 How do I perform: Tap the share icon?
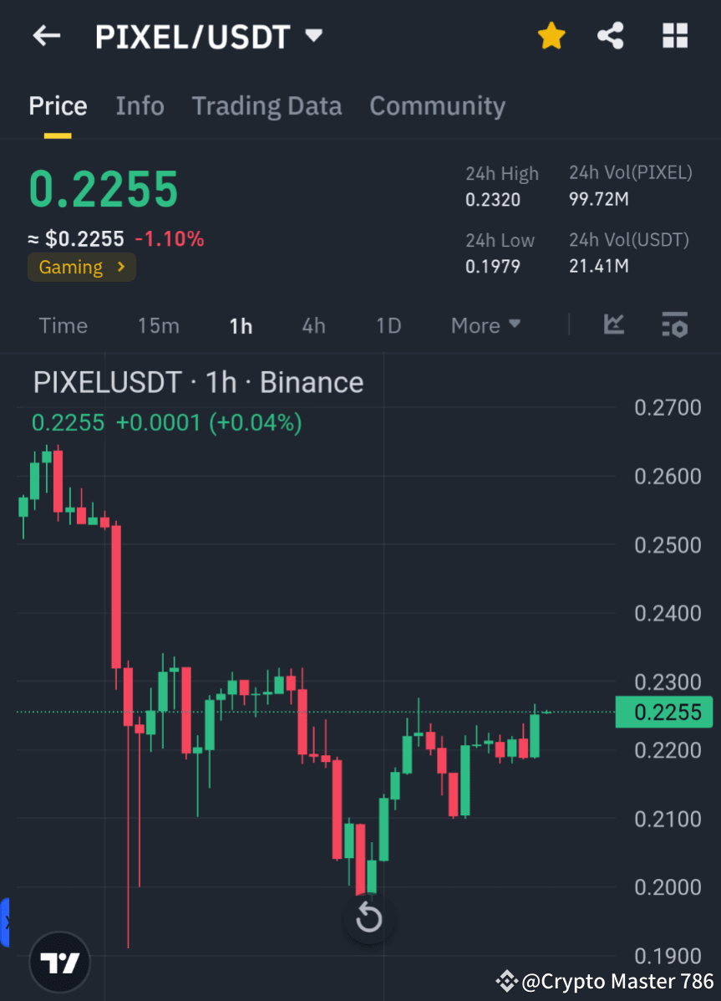tap(611, 35)
